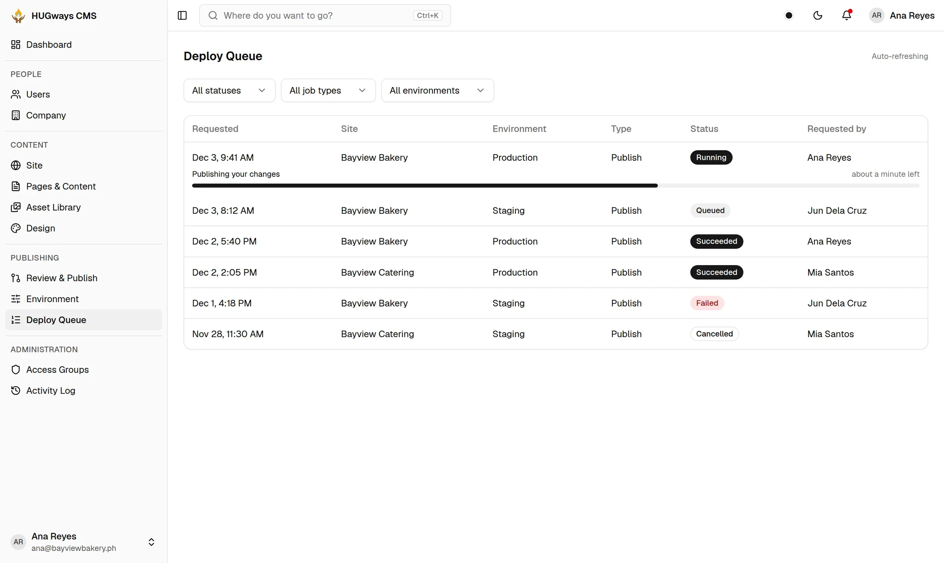Expand the account switcher chevron at bottom
Screen dimensions: 944x563
pos(151,542)
